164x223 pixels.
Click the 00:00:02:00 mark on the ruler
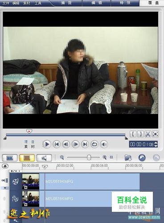pos(65,165)
